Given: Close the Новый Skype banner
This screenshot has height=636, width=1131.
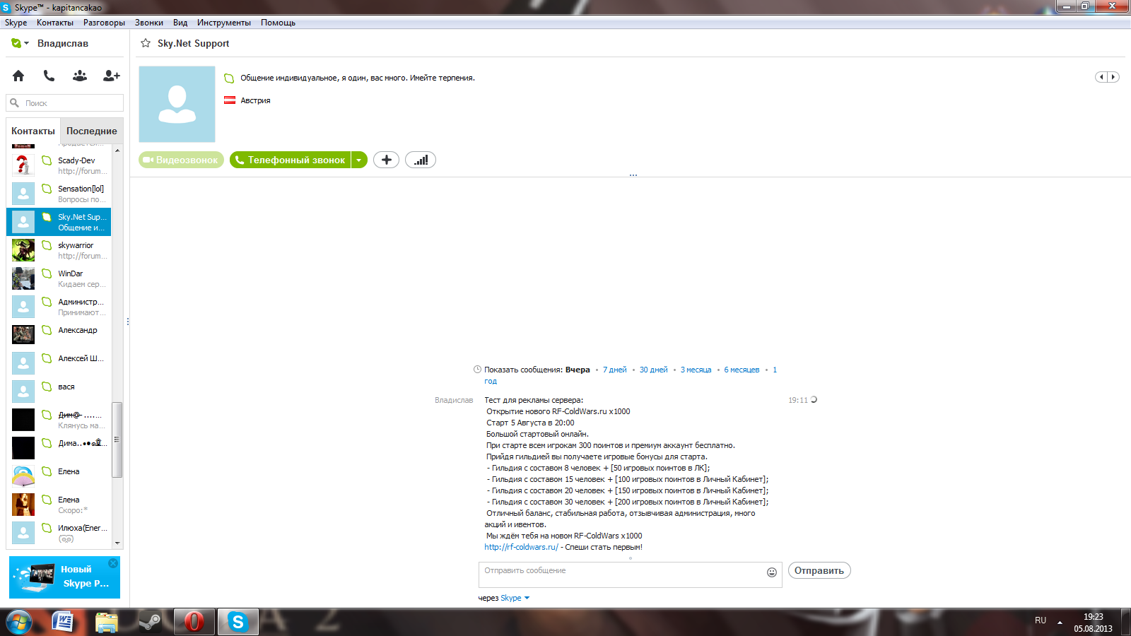Looking at the screenshot, I should tap(113, 563).
